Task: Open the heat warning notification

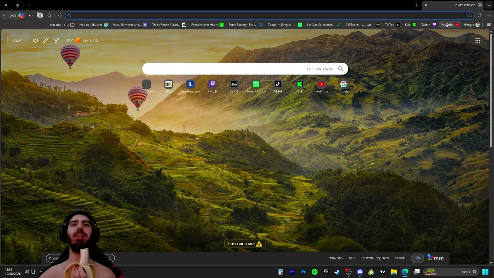Action: (245, 244)
